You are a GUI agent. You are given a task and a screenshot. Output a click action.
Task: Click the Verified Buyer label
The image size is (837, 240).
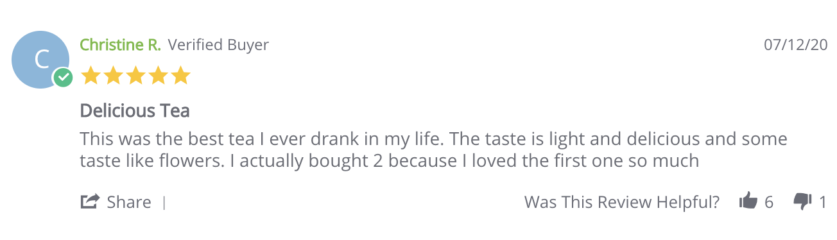218,45
